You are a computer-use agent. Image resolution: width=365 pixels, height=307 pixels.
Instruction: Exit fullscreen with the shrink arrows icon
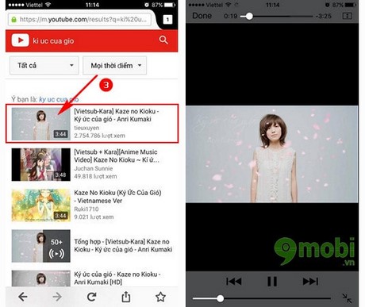347,298
